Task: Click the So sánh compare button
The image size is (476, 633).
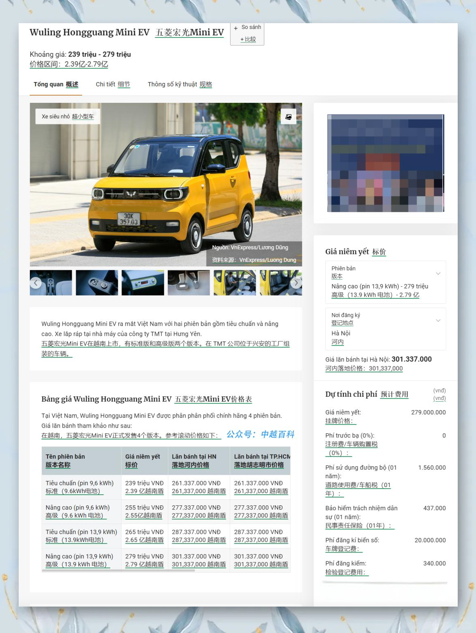Action: [x=247, y=34]
